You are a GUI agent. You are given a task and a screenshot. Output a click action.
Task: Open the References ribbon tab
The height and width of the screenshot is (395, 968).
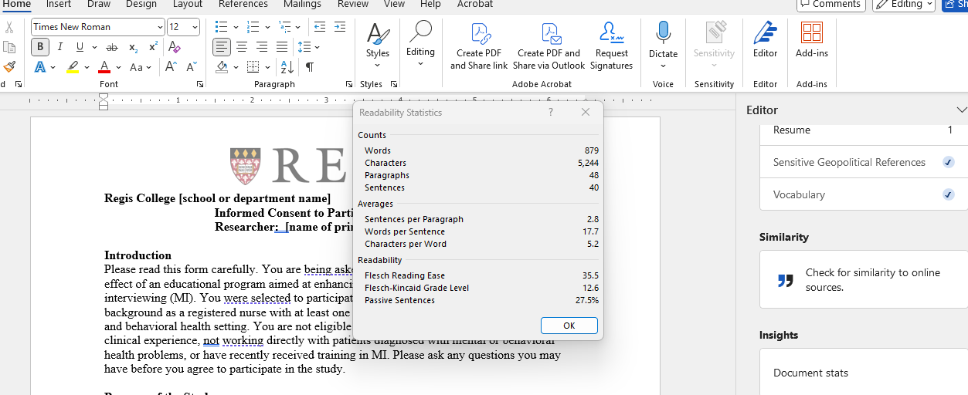tap(243, 4)
